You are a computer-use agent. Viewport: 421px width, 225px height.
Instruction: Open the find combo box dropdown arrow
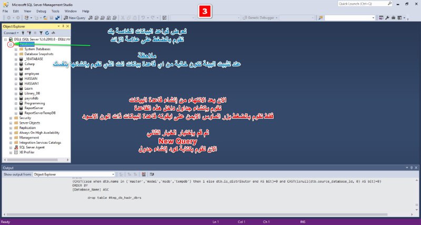373,18
